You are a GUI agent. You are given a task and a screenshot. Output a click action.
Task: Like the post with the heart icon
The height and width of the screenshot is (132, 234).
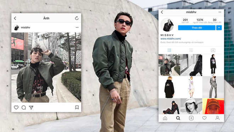(16, 107)
